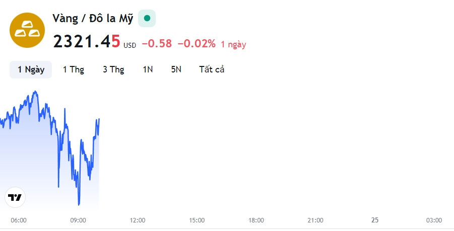Click the red "1 ngày" period label
Viewport: 454px width, 231px height.
click(x=233, y=44)
